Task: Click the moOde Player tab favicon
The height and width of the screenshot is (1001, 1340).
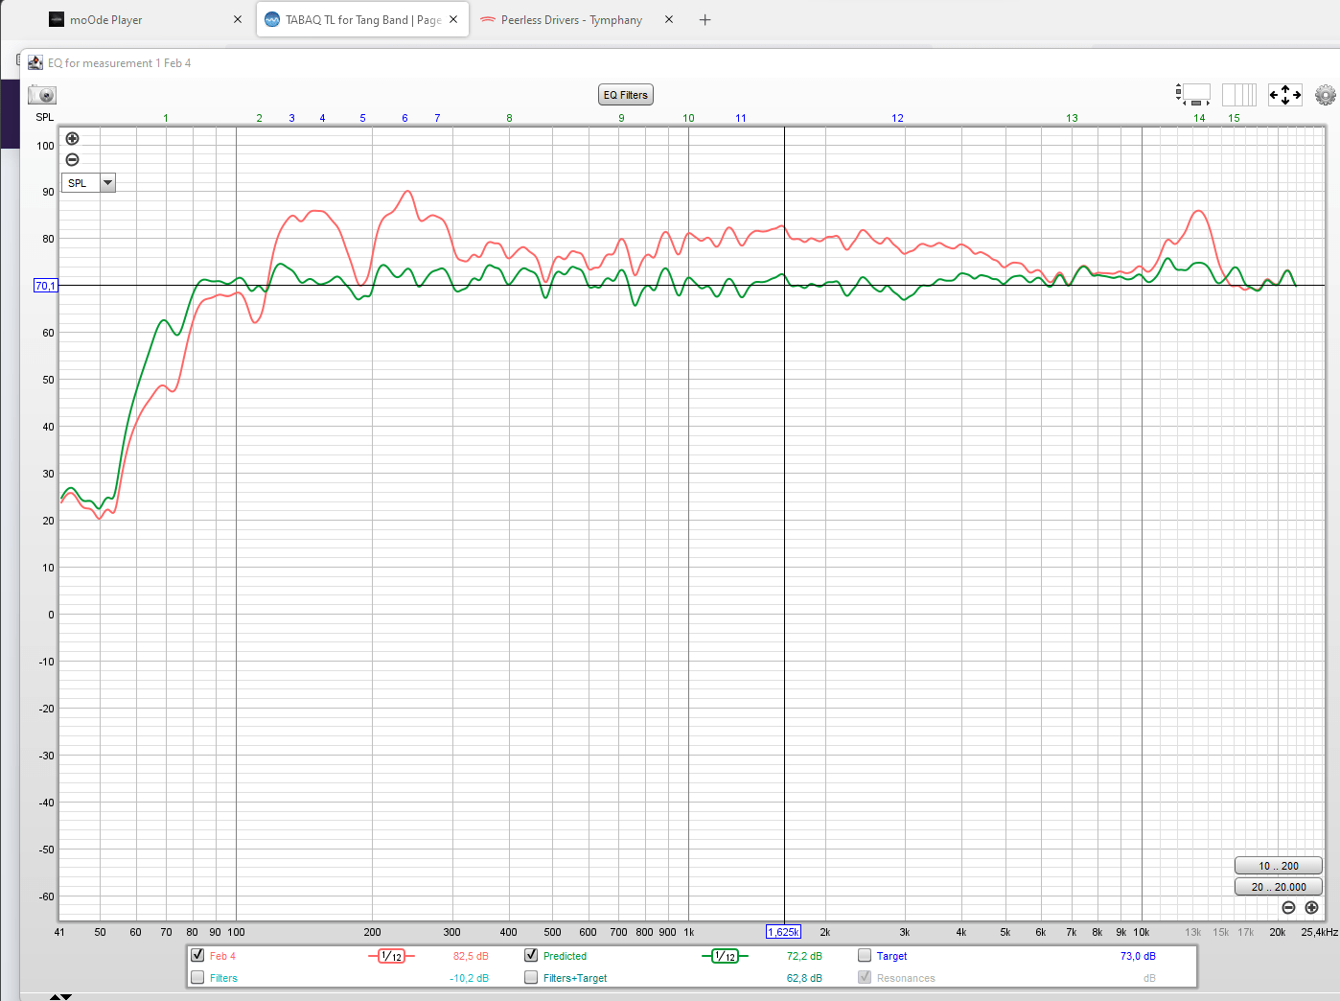Action: click(57, 19)
